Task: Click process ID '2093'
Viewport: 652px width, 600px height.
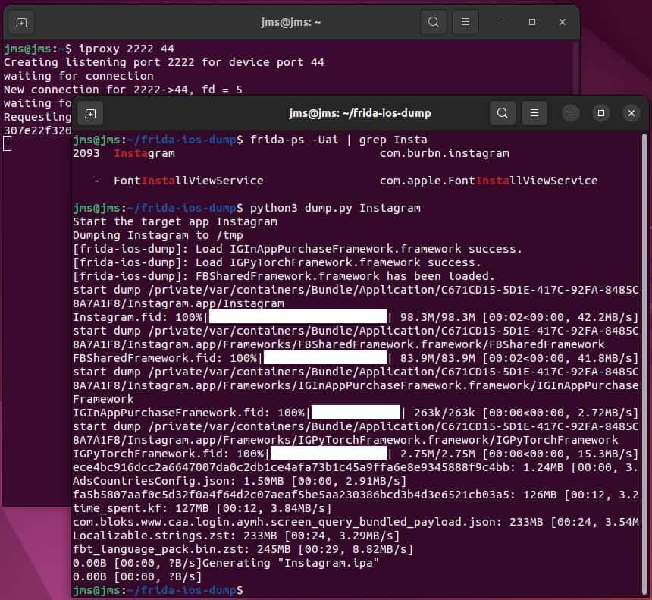Action: point(86,153)
